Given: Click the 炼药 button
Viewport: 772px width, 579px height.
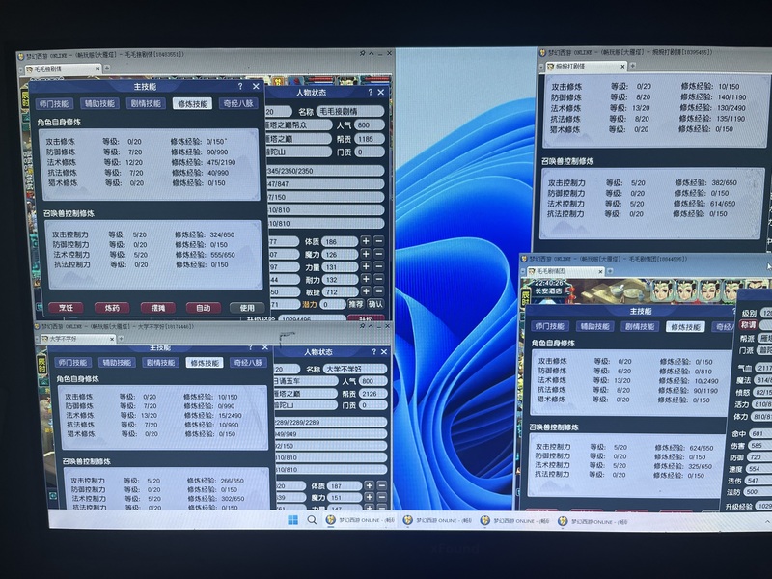Looking at the screenshot, I should [112, 308].
